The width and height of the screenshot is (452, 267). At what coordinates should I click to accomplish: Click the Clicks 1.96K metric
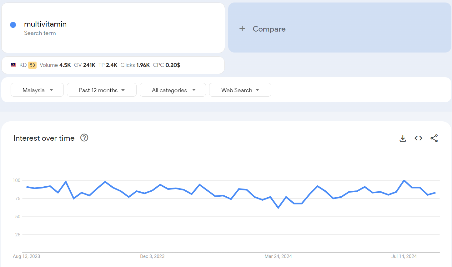coord(135,65)
